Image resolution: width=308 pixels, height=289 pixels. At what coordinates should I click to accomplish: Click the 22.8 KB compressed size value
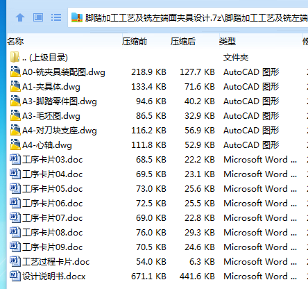click(200, 218)
